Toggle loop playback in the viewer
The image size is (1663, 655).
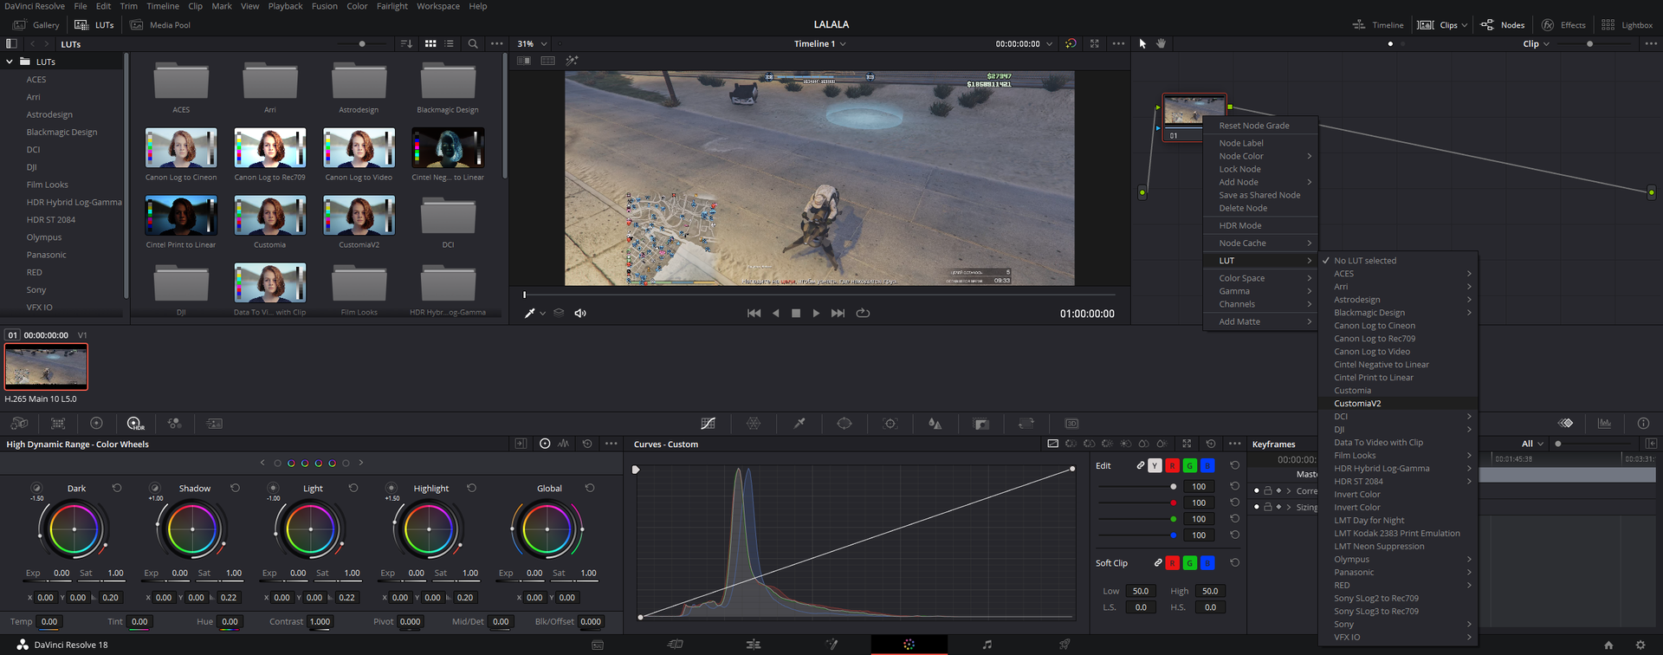click(863, 314)
